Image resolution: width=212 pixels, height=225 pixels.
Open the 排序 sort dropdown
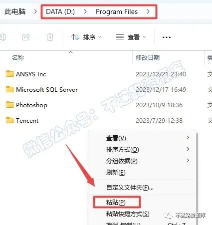tap(86, 37)
